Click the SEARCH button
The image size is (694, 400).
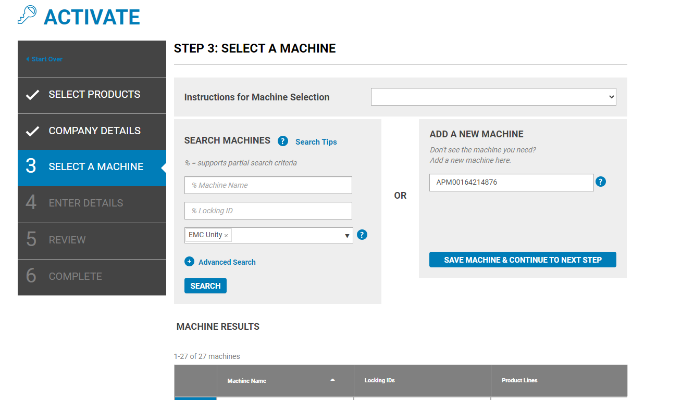click(205, 285)
